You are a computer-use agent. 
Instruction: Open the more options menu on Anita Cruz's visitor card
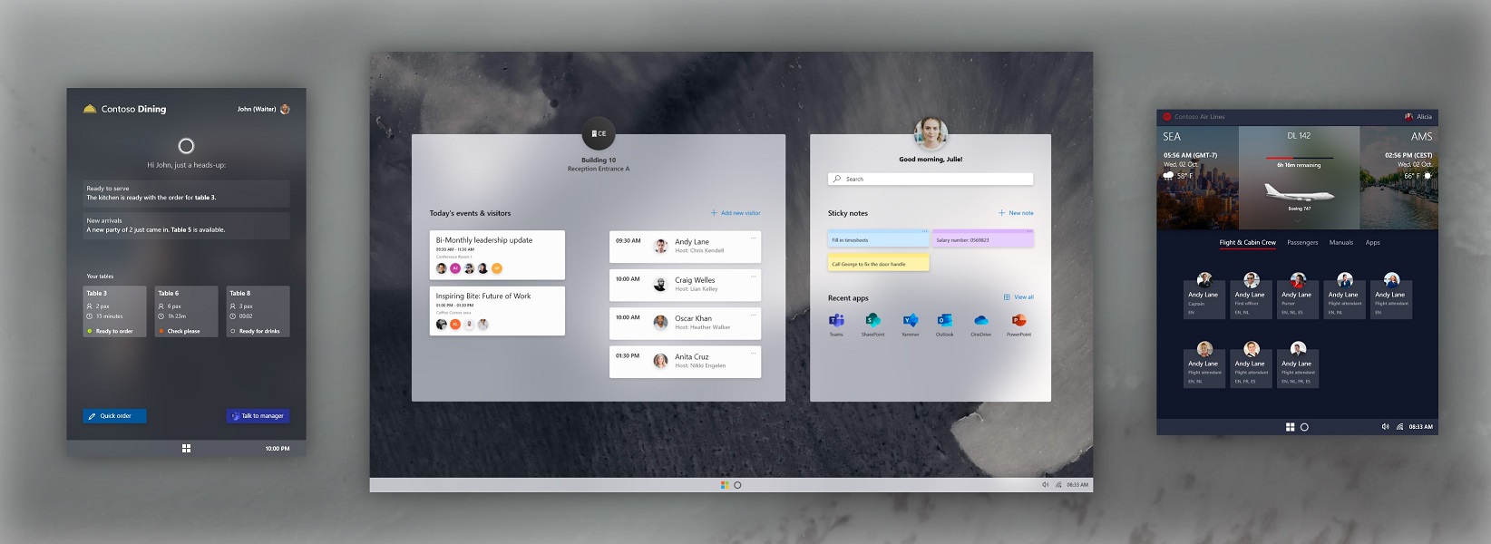pyautogui.click(x=753, y=352)
